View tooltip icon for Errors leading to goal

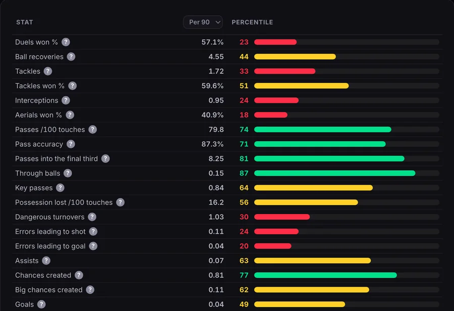click(93, 246)
